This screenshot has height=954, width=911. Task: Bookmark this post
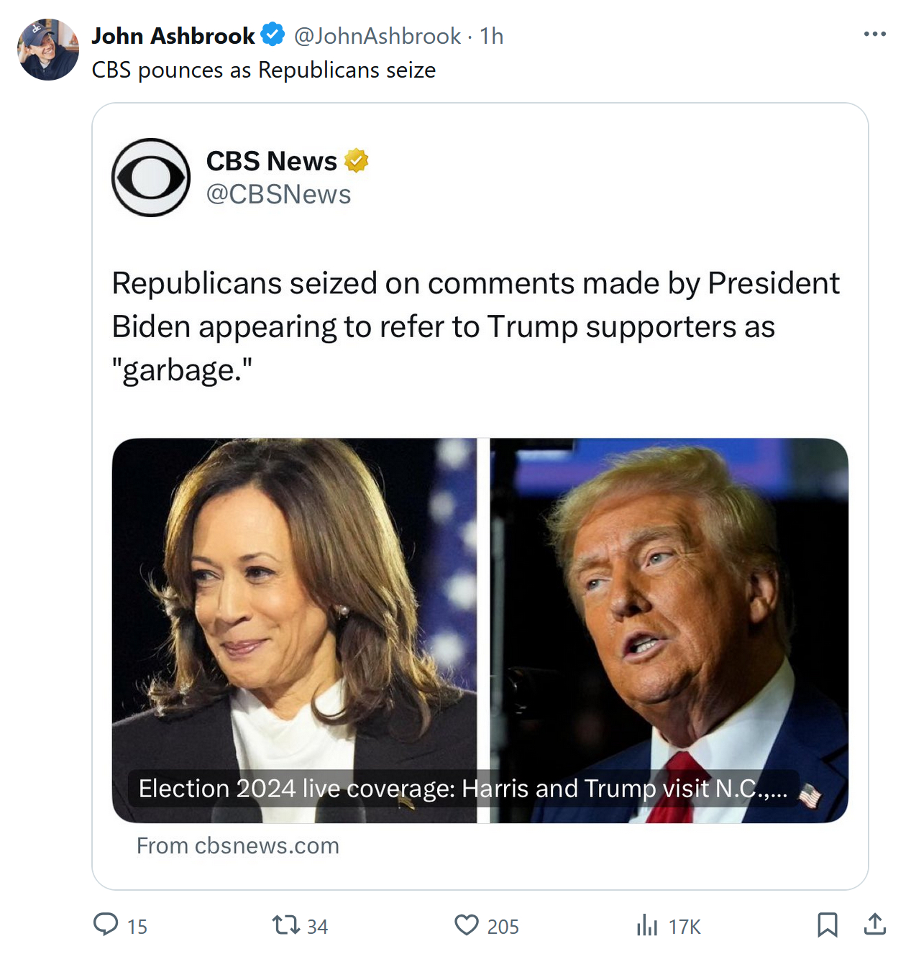click(x=827, y=925)
